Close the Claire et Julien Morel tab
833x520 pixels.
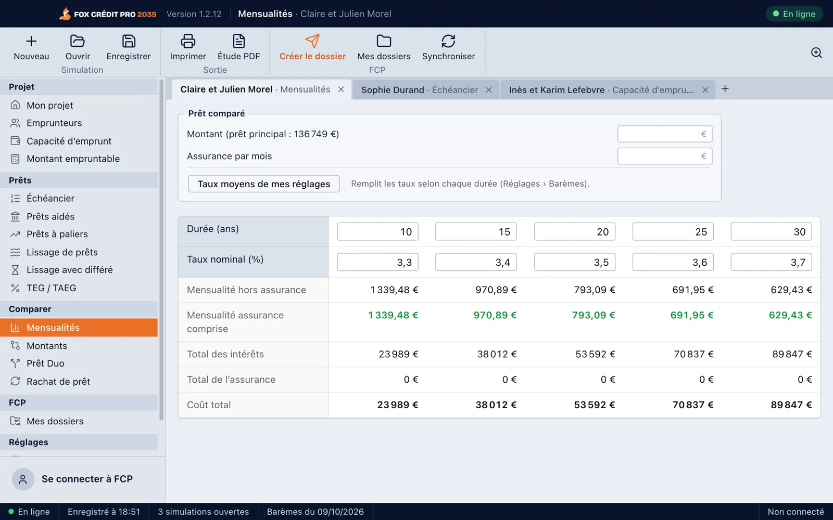tap(341, 89)
